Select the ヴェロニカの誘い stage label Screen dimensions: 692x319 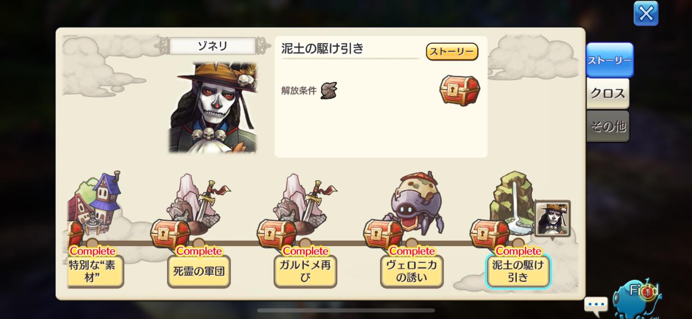412,271
